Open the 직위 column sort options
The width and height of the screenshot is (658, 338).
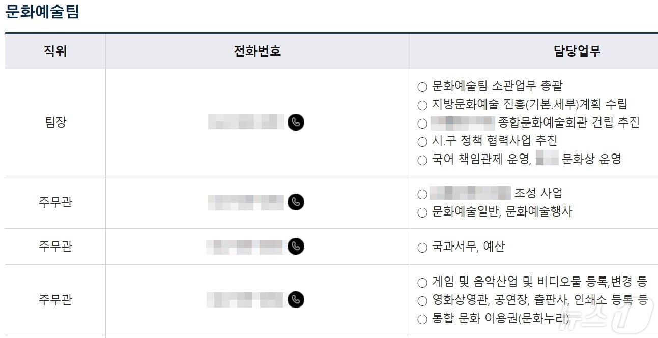point(55,51)
